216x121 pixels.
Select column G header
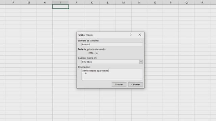(29, 2)
